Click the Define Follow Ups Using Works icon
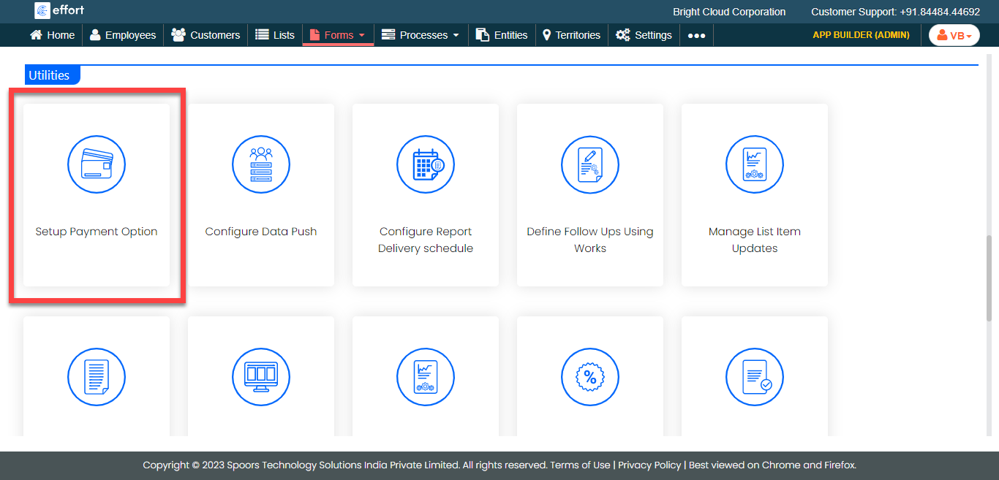The image size is (999, 480). (x=590, y=164)
